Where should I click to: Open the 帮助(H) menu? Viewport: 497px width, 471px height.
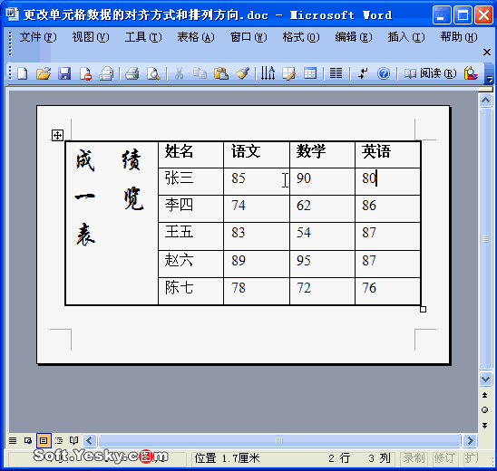(x=459, y=37)
